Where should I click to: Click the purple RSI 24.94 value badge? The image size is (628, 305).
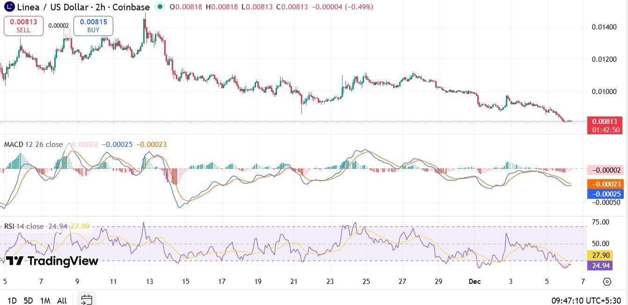coord(601,266)
